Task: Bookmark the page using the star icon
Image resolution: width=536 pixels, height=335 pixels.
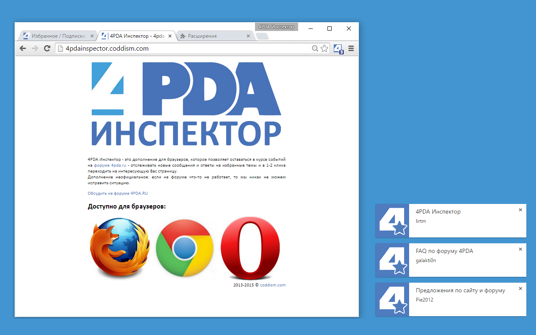Action: (x=324, y=48)
